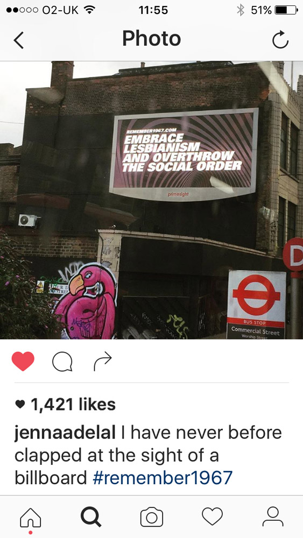Tap the O2-UK carrier label
This screenshot has width=303, height=538.
click(60, 10)
